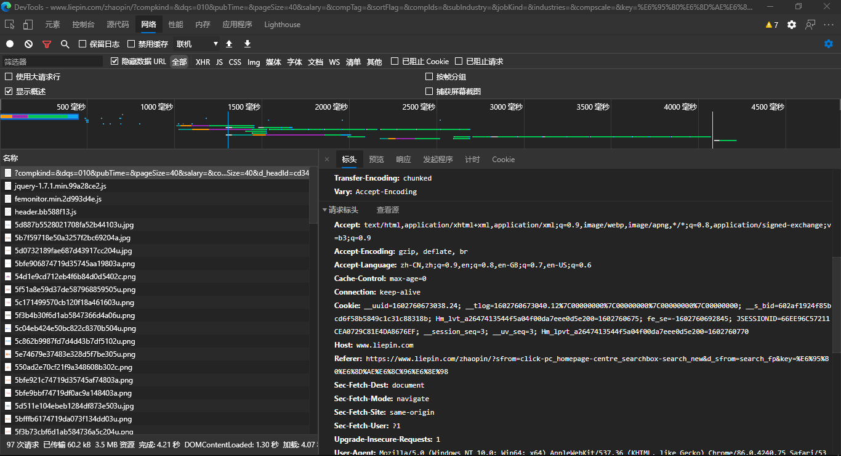Close the request details panel X

[327, 159]
